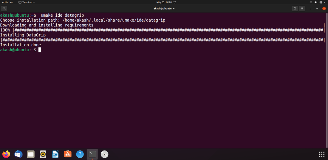Open the terminal search
This screenshot has height=160, width=328.
pos(295,9)
